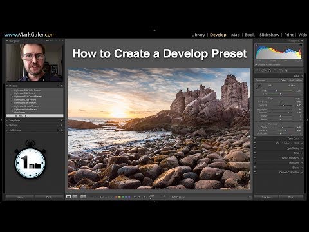Pick the White Balance eyedropper tool
The image size is (309, 232).
point(258,86)
